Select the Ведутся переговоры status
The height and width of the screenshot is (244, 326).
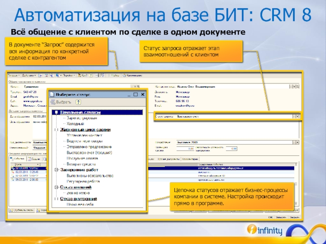85,141
